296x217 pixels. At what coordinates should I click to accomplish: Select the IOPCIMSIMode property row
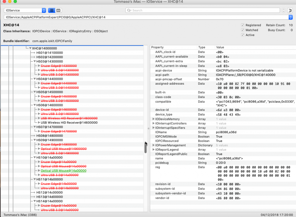pos(223,137)
